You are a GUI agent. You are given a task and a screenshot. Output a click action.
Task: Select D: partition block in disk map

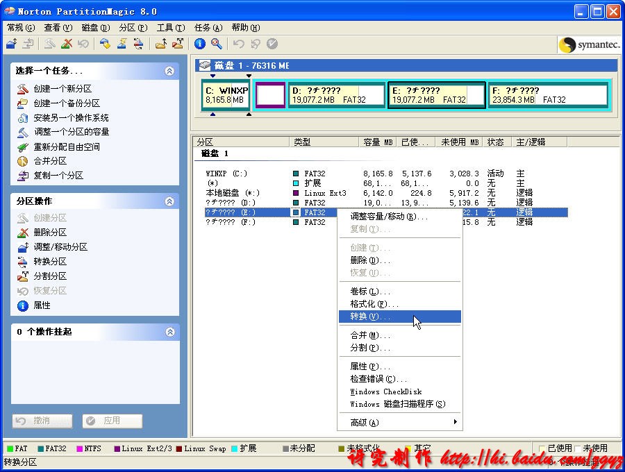pos(337,95)
